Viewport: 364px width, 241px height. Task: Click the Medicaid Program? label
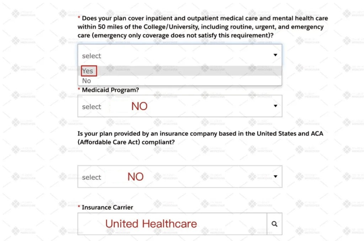coord(110,90)
